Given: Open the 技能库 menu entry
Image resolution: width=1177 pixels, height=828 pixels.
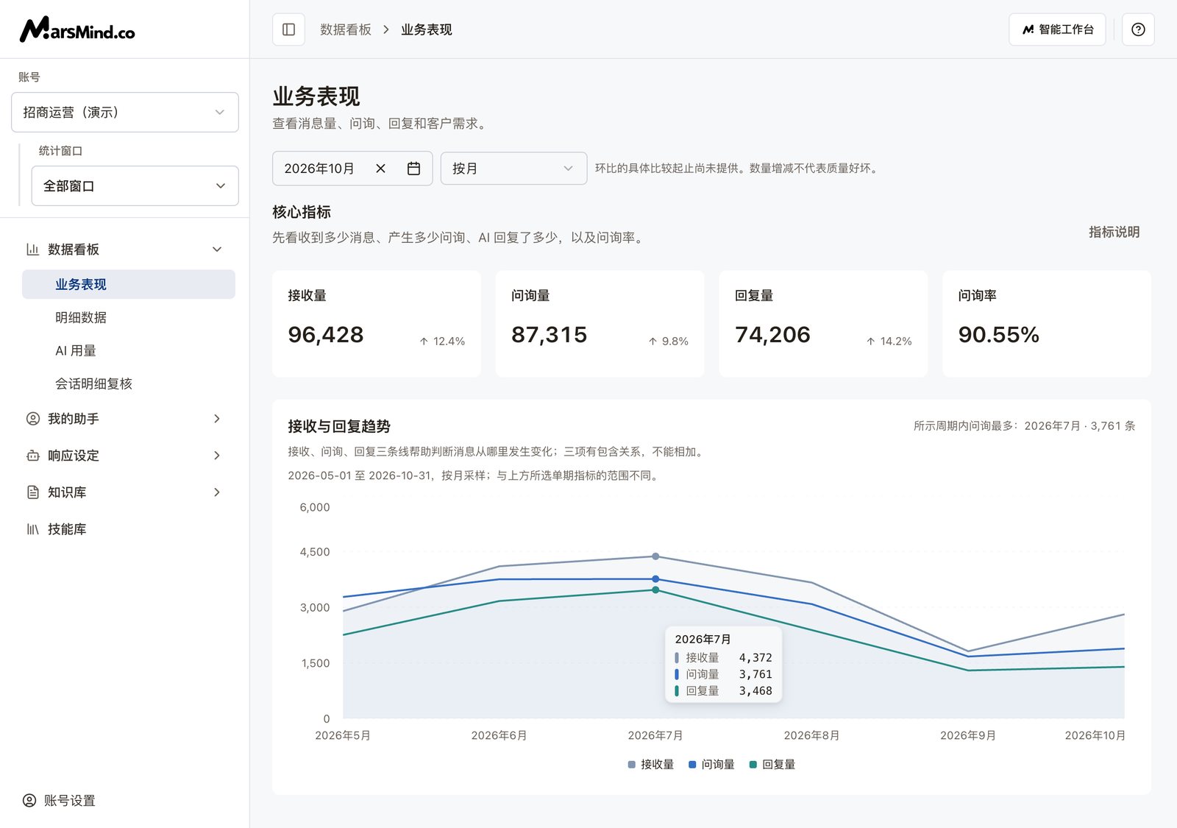Looking at the screenshot, I should tap(125, 529).
